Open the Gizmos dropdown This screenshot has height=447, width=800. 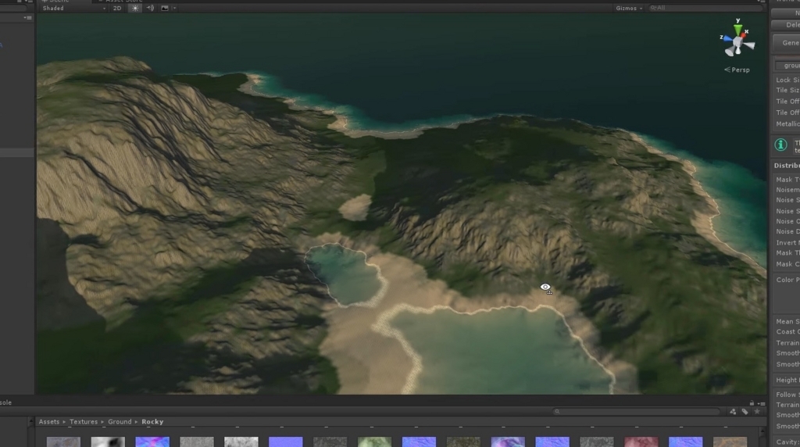coord(629,8)
